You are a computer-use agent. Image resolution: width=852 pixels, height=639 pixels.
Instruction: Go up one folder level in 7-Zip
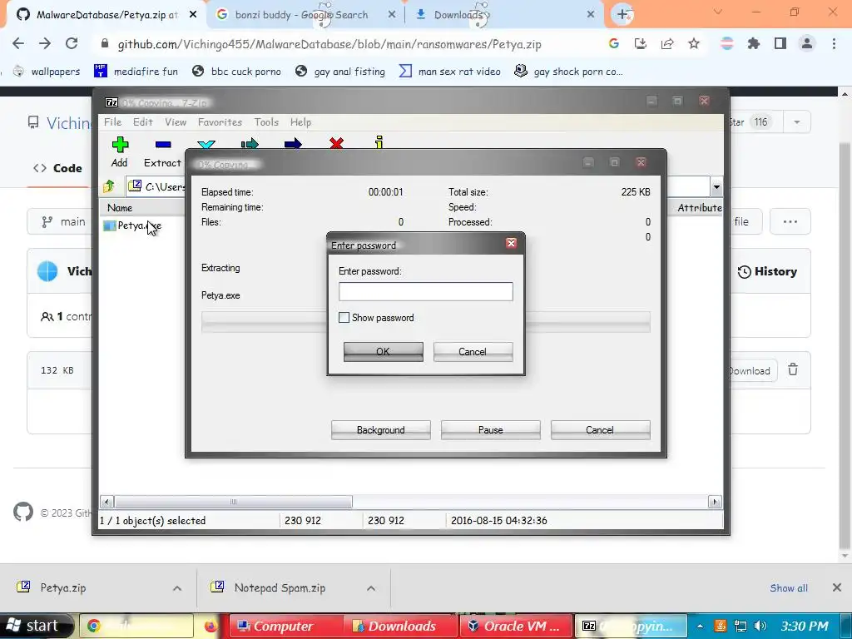[x=109, y=186]
